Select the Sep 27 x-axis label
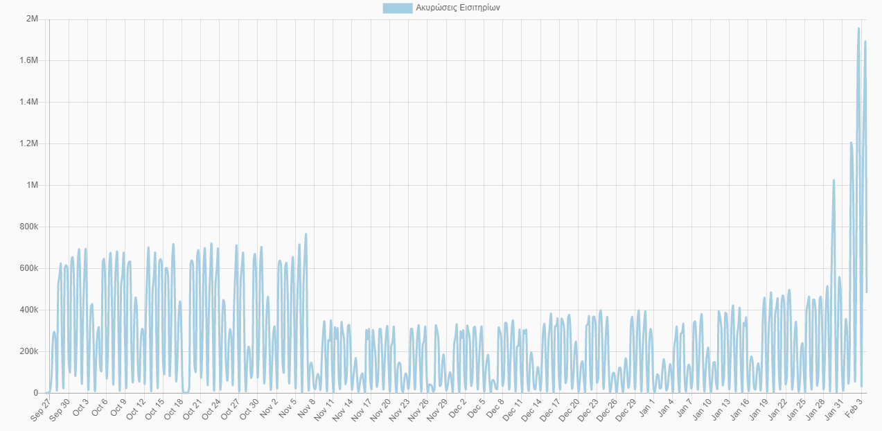The width and height of the screenshot is (882, 431). tap(42, 410)
